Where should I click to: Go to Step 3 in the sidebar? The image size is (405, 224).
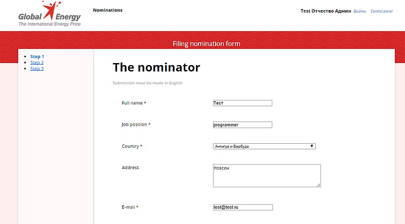click(x=37, y=69)
